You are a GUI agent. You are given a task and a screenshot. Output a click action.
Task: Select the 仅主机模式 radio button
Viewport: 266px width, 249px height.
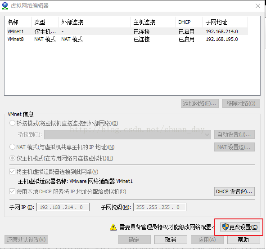coord(12,158)
